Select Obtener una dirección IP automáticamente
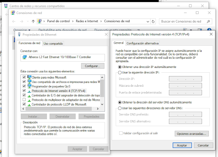Screen dimensions: 218x157 [x=120, y=67]
